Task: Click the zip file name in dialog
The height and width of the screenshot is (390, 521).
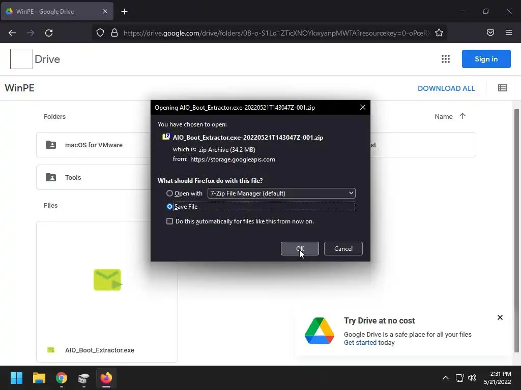Action: coord(248,137)
